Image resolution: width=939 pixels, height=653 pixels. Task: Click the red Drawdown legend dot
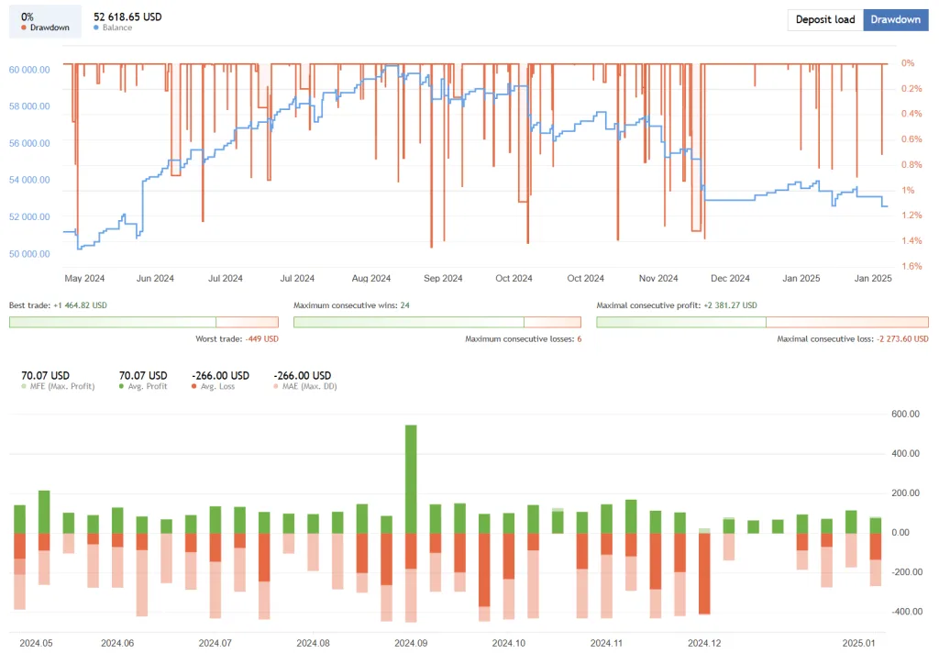(x=22, y=28)
